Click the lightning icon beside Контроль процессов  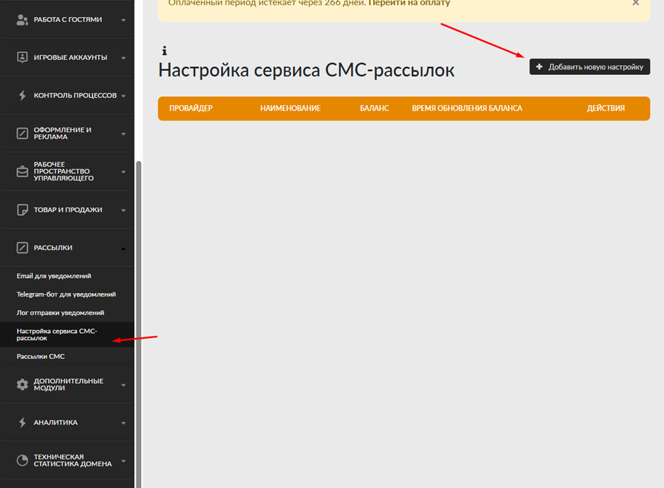pos(22,95)
